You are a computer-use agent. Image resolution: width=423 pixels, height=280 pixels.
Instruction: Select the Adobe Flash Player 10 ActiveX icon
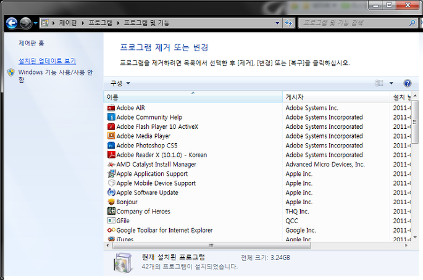[111, 126]
